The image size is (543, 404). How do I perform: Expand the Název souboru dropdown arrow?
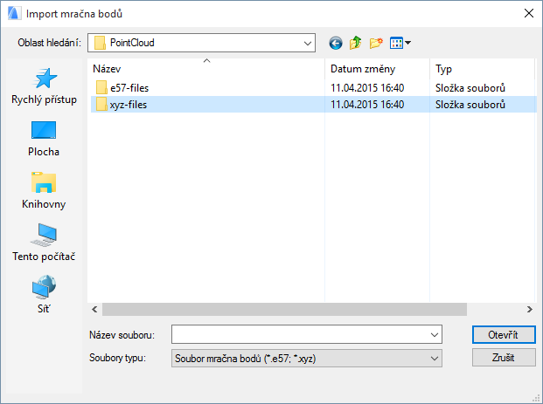[x=435, y=334]
